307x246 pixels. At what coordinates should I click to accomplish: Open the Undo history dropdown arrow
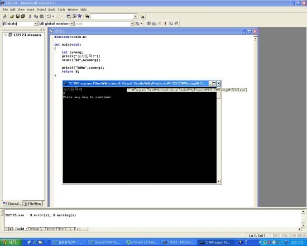coord(53,16)
